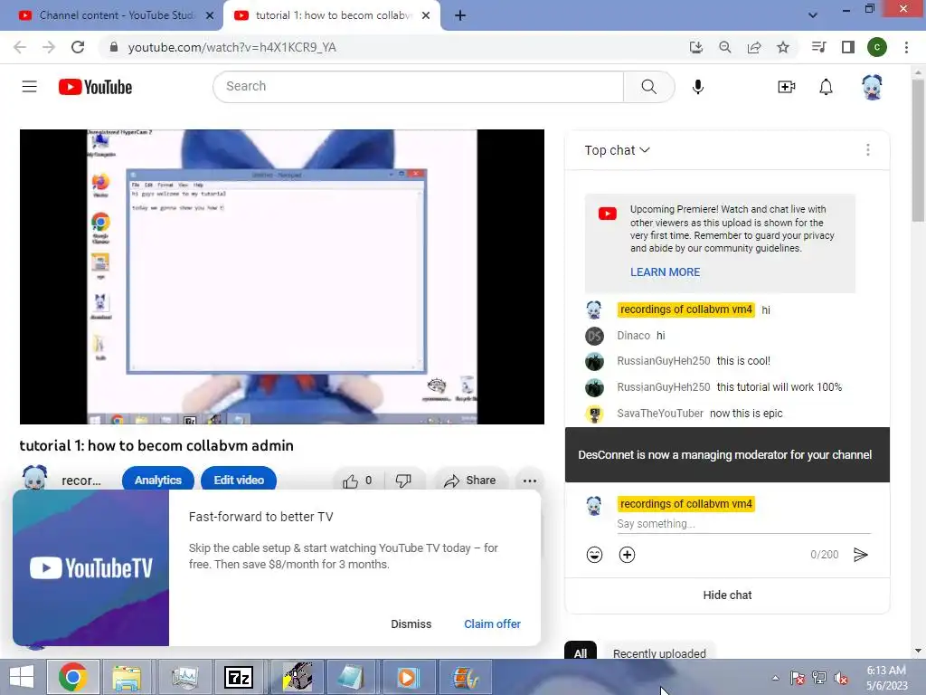This screenshot has width=926, height=695.
Task: Open Chrome three-dot menu
Action: click(906, 47)
